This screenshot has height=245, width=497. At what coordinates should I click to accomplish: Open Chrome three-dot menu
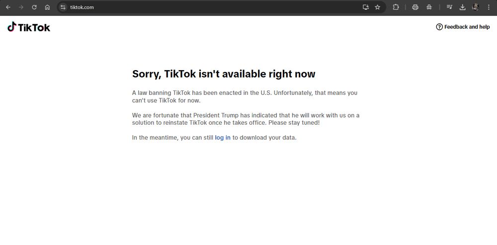click(489, 7)
